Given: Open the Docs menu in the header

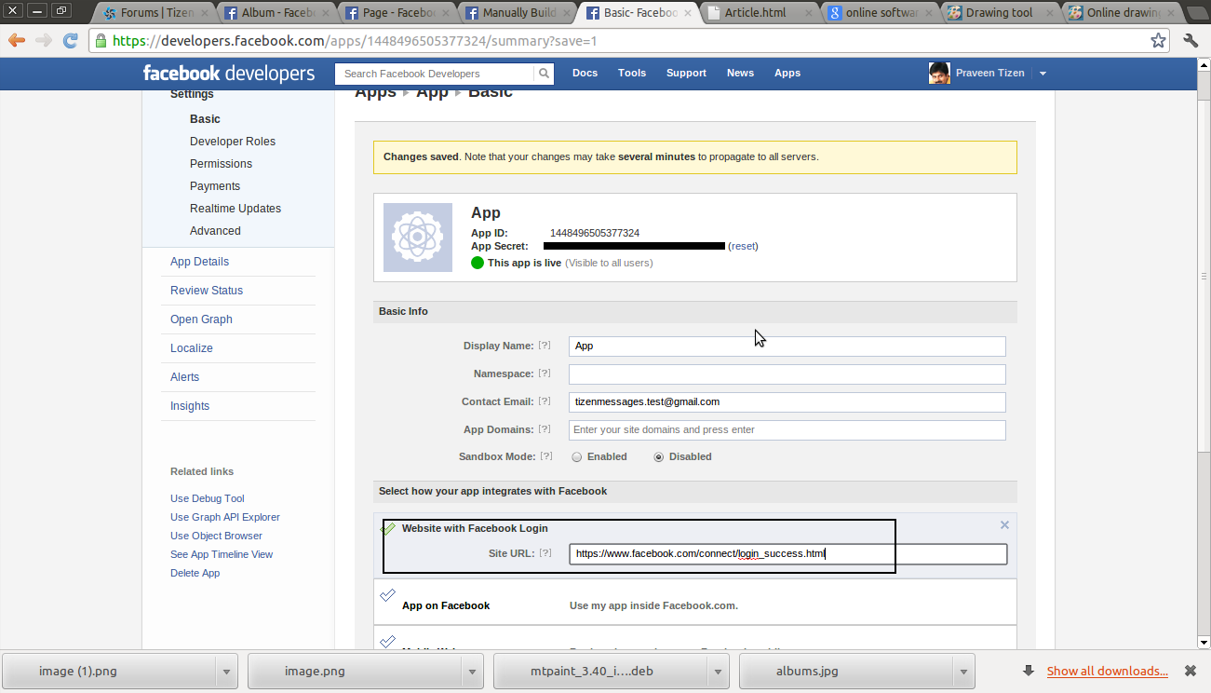Looking at the screenshot, I should tap(585, 74).
